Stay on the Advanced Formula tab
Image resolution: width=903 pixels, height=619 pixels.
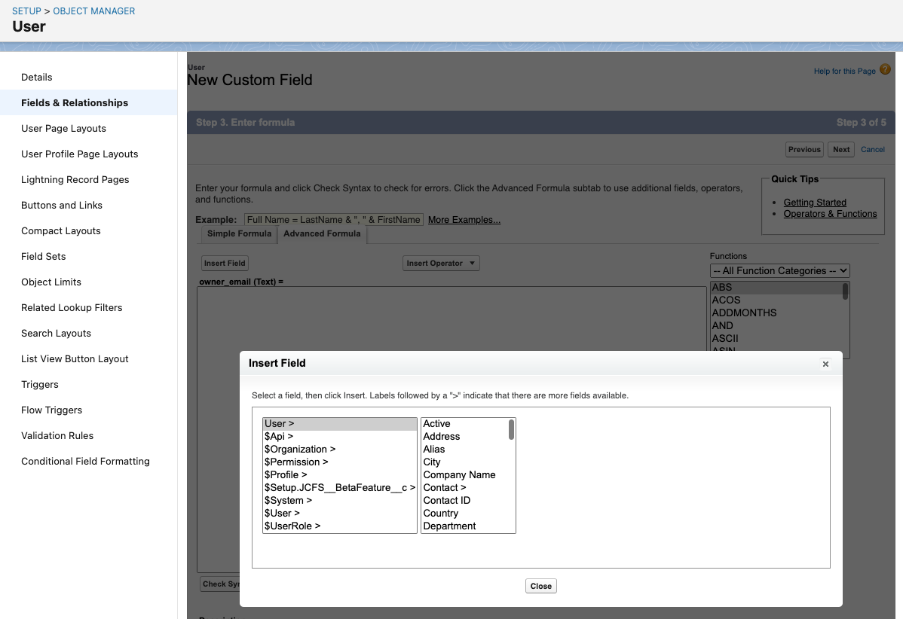point(322,234)
